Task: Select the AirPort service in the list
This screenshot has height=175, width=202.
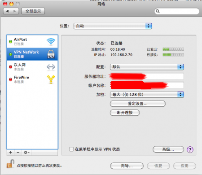Action: click(32, 41)
